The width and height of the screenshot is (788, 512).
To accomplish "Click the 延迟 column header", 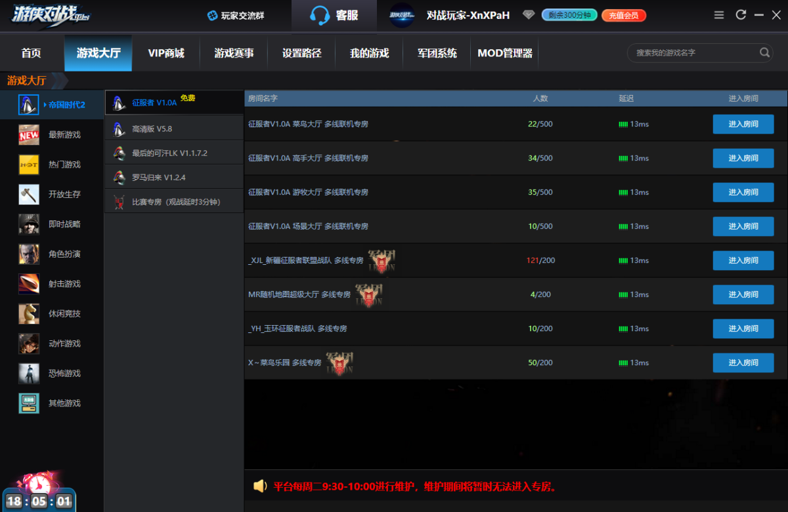I will coord(626,98).
